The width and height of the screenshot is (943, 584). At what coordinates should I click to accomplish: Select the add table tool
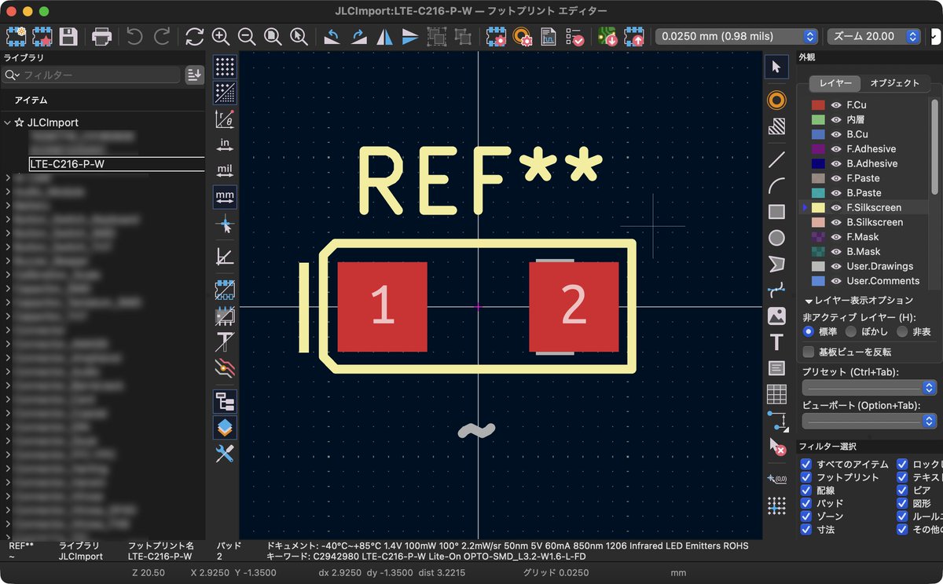[x=776, y=394]
